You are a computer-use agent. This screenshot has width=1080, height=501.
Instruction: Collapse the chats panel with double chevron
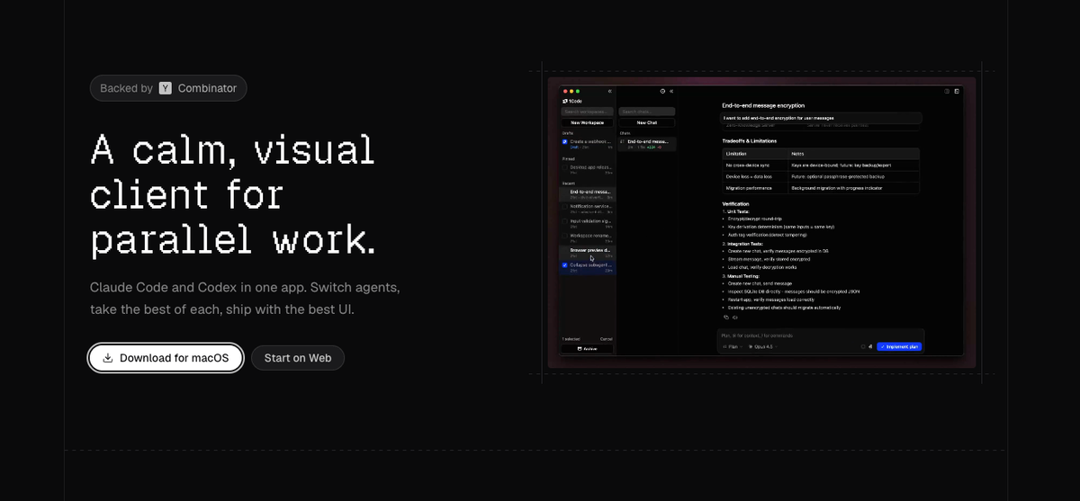(x=671, y=91)
